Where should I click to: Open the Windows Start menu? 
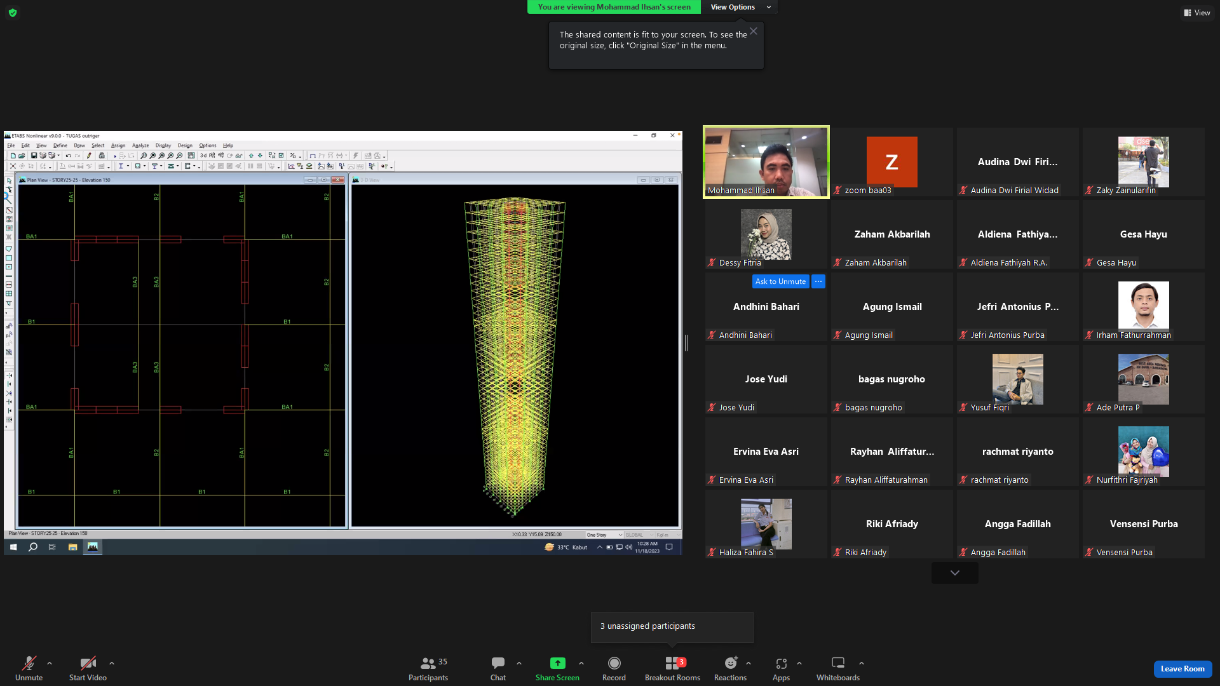13,547
